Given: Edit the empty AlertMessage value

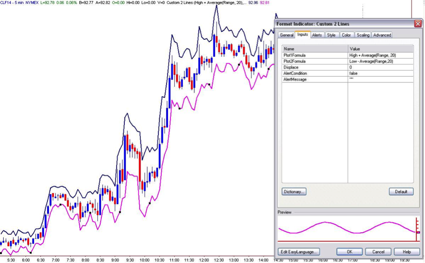Looking at the screenshot, I should 381,79.
